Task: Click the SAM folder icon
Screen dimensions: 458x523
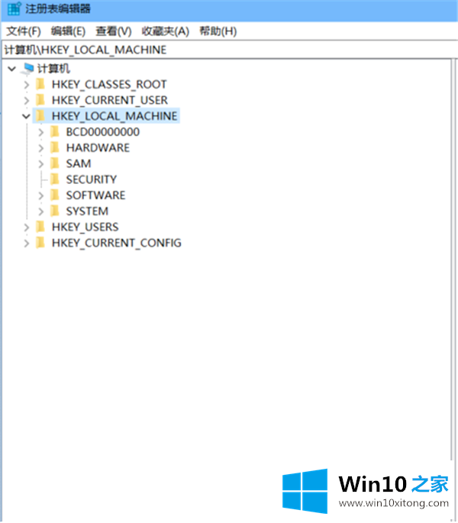Action: point(55,163)
